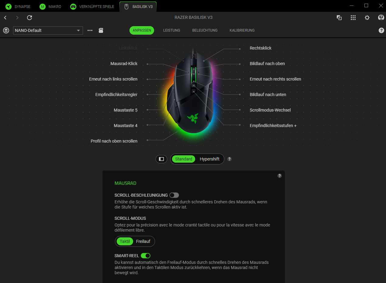The width and height of the screenshot is (386, 283).
Task: Select the Taktil scroll mode
Action: coord(125,241)
